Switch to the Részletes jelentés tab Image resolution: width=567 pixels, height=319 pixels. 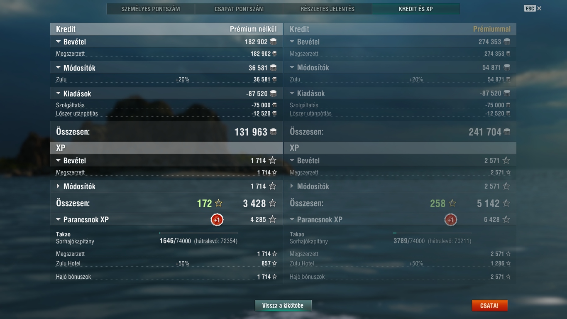[x=327, y=9]
